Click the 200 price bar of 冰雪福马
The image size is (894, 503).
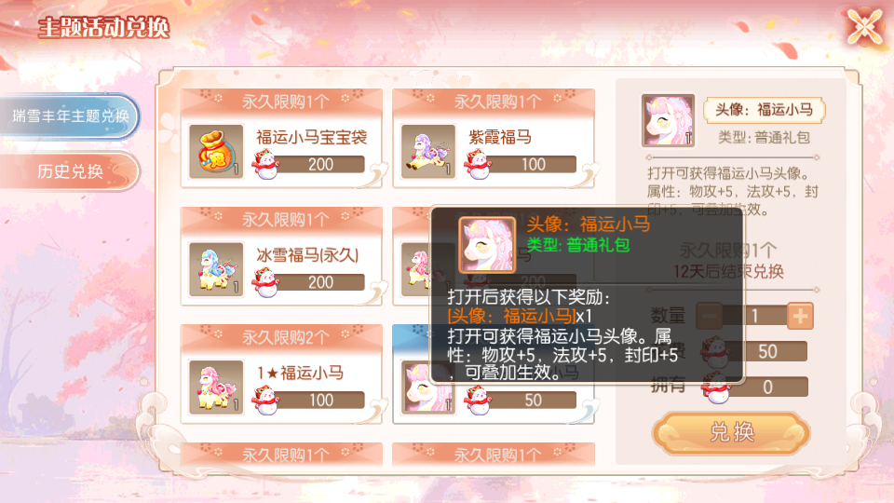pyautogui.click(x=320, y=282)
